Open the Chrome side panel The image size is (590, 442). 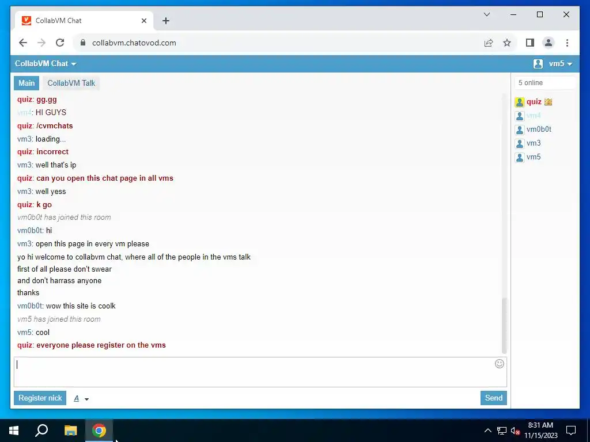[530, 43]
